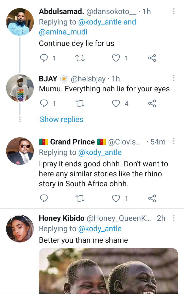The height and width of the screenshot is (294, 184).
Task: Expand hidden replies with Show replies
Action: 62,119
